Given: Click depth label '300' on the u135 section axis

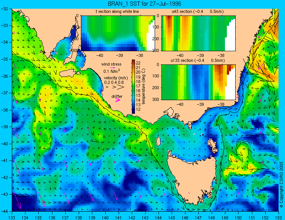Looking at the screenshot, I should (156, 99).
